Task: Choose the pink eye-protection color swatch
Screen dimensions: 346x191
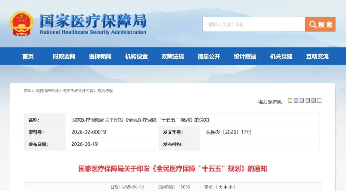Action: (308, 101)
